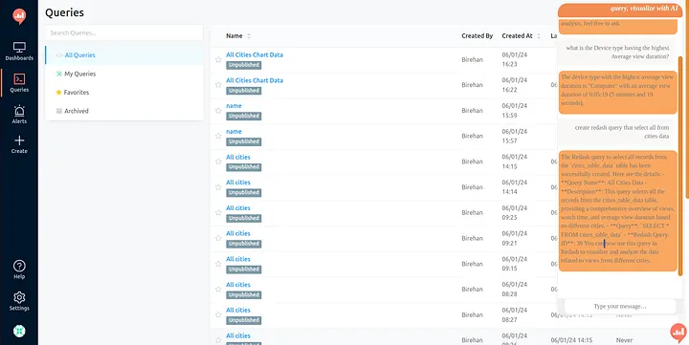Viewport: 689px width, 345px height.
Task: Click the 'query, visualize with AI' chat header
Action: click(x=620, y=11)
